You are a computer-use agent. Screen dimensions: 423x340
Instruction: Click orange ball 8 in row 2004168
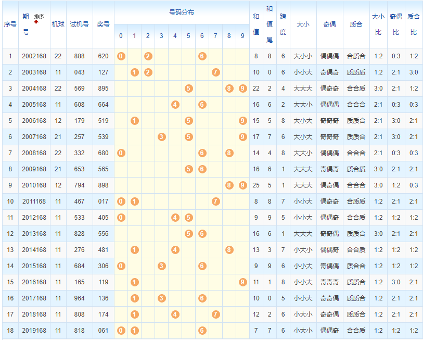[x=229, y=89]
